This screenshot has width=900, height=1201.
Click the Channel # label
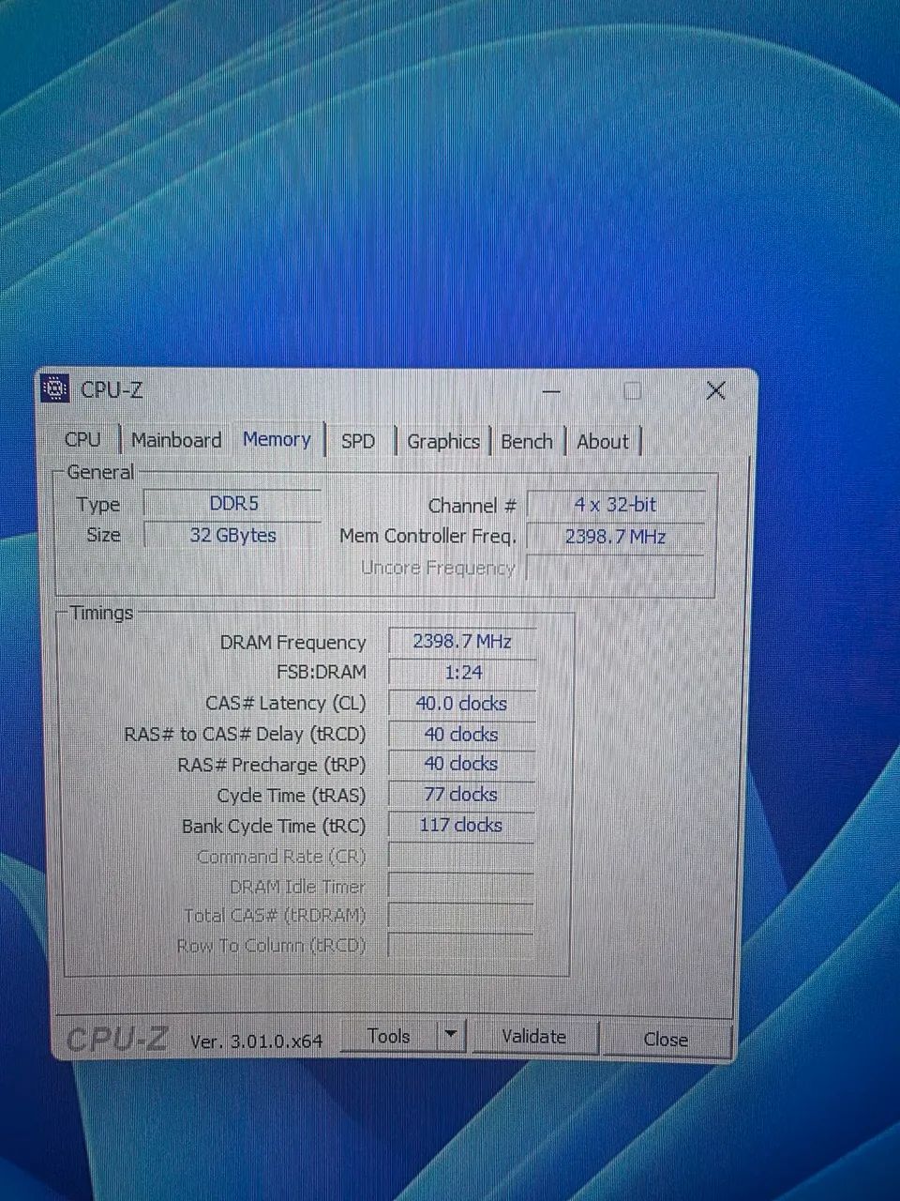(x=472, y=506)
